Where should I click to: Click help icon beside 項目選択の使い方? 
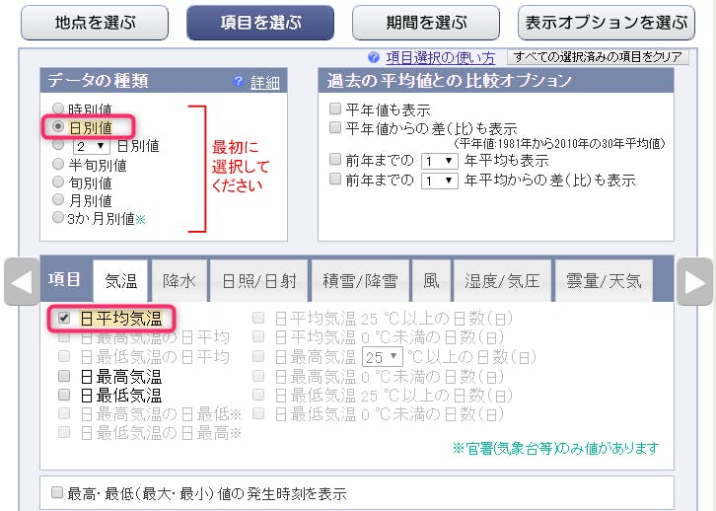pyautogui.click(x=374, y=57)
